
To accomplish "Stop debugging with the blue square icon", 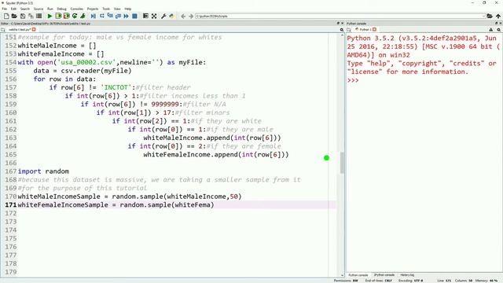I will pyautogui.click(x=134, y=16).
